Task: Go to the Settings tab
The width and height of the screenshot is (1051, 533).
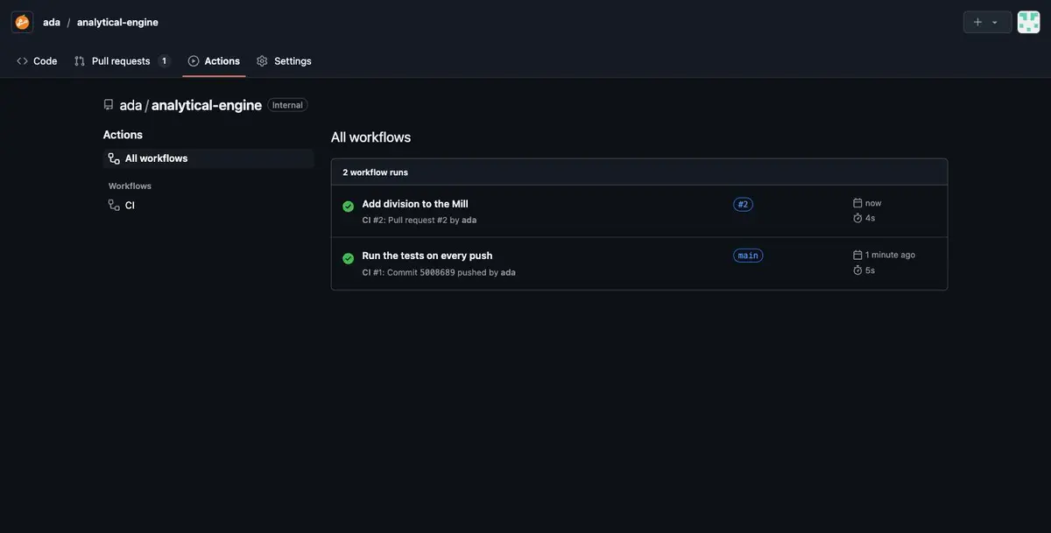Action: [x=284, y=61]
